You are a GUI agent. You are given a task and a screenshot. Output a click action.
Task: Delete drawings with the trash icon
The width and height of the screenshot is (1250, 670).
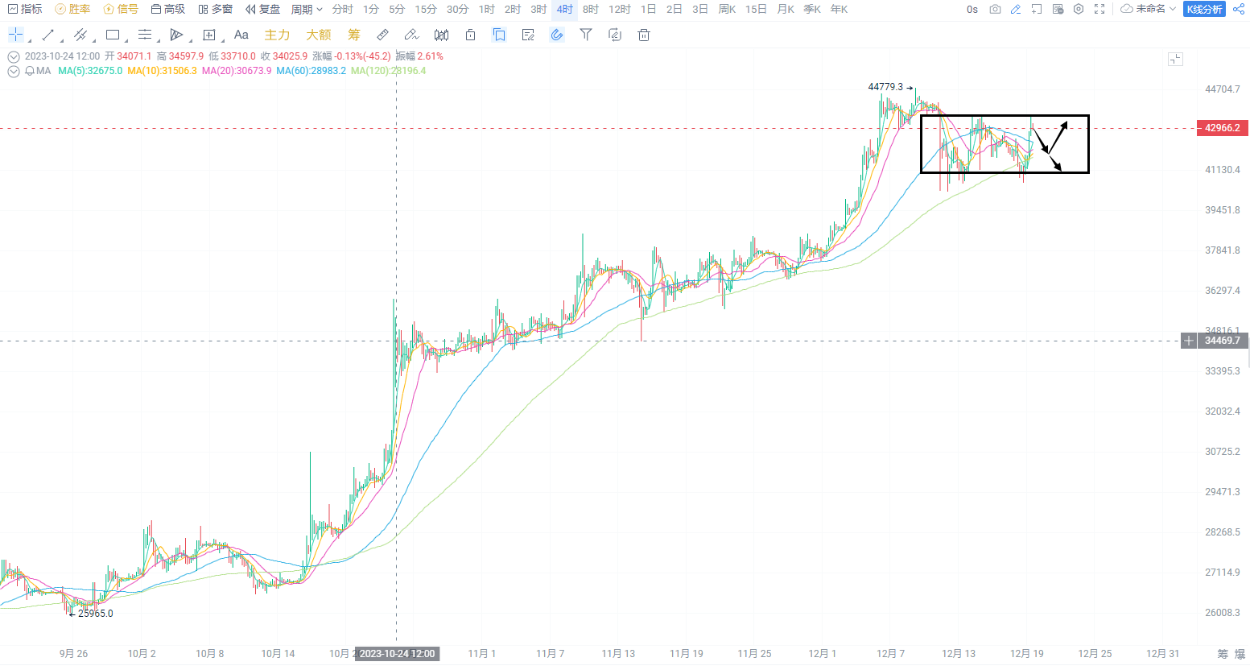[644, 35]
